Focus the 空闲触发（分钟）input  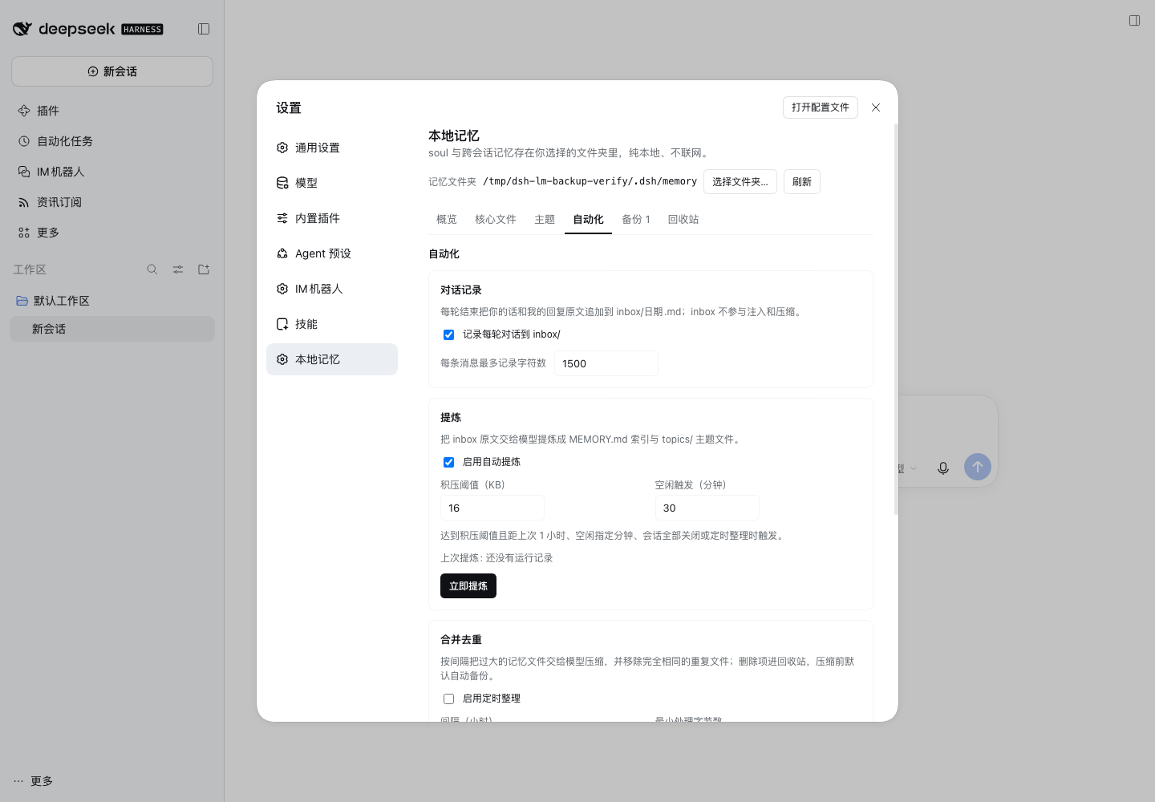click(x=707, y=508)
